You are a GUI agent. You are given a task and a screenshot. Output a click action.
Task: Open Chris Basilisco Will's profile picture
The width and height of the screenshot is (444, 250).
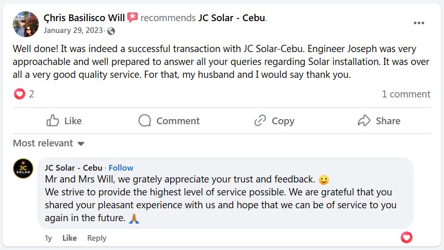[25, 24]
